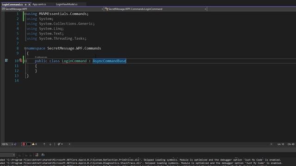Open the LoginViewModel.cs tab
Screen dimensions: 296x166
(x=67, y=4)
